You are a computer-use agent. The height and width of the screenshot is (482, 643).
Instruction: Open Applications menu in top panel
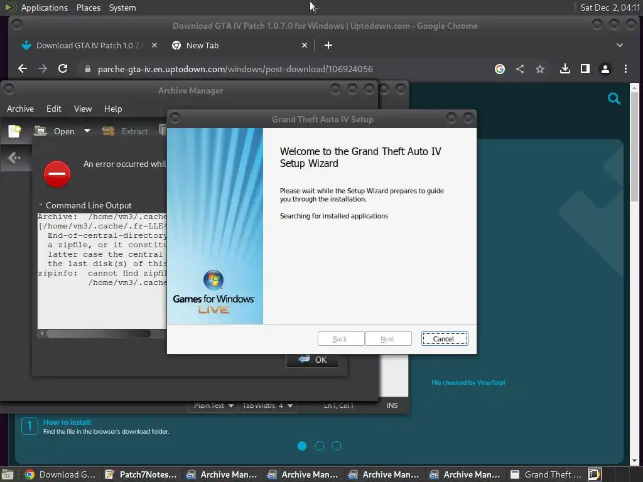click(x=45, y=8)
